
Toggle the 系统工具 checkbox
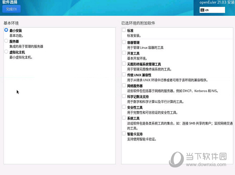pos(124,118)
